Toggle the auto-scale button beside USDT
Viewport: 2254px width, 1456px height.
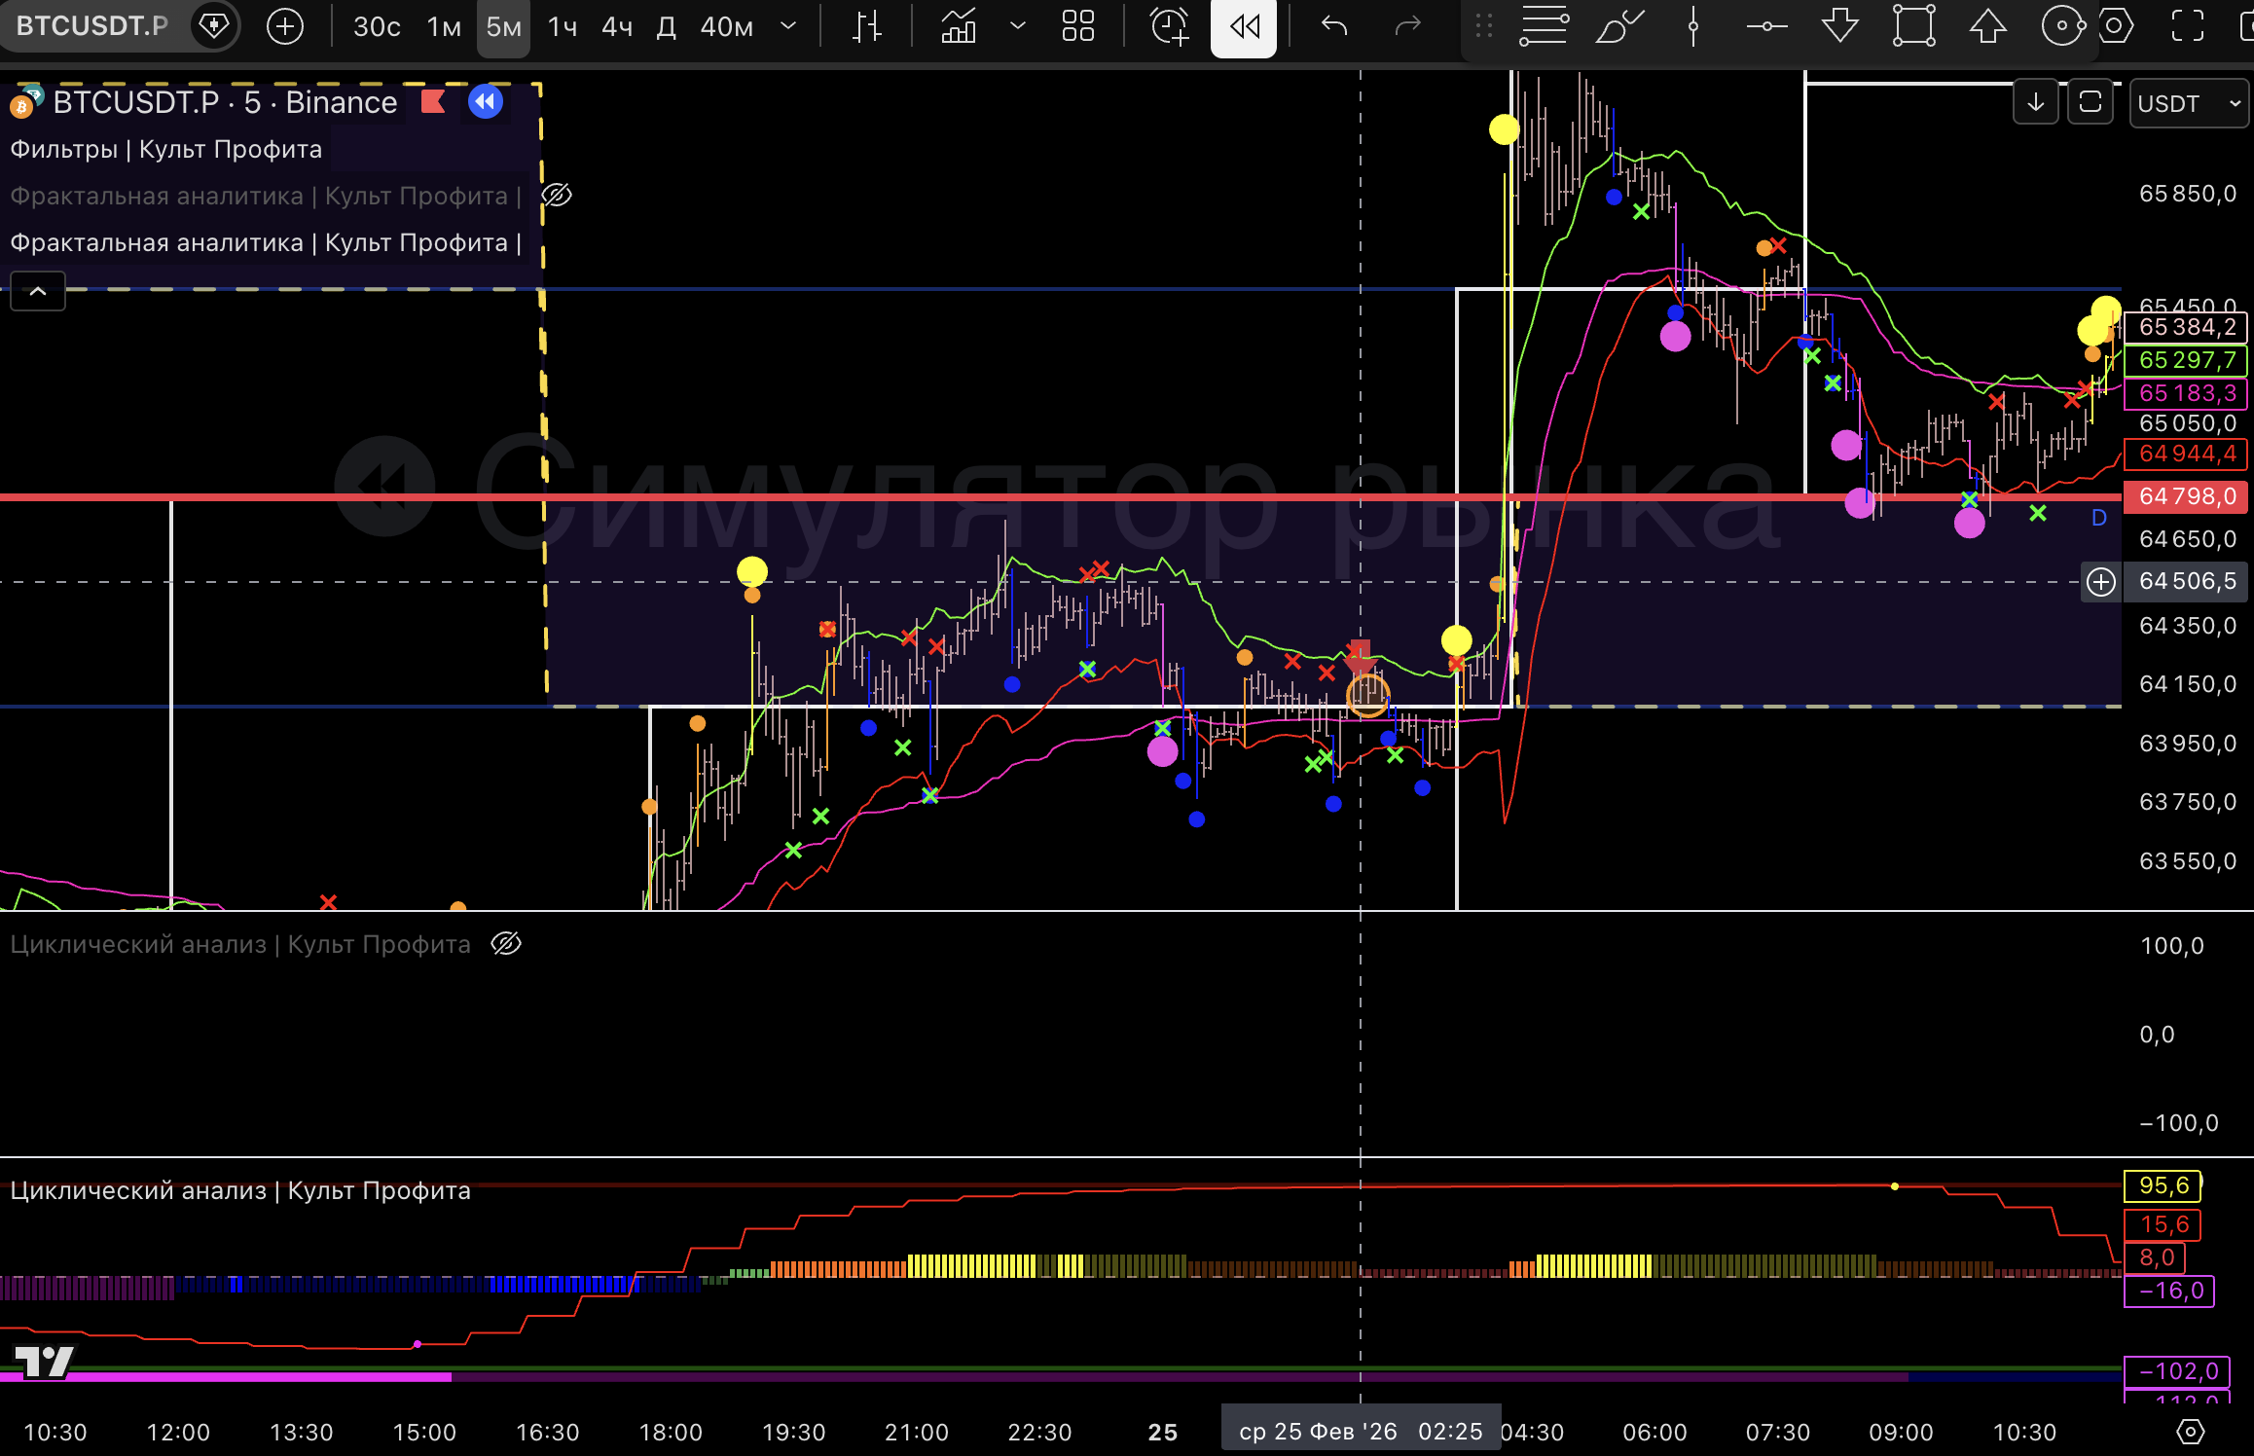(x=2090, y=102)
